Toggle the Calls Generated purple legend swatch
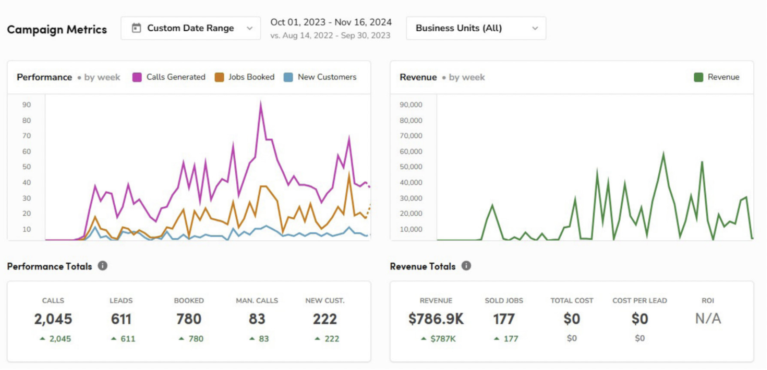Screen dimensions: 767x370 137,77
